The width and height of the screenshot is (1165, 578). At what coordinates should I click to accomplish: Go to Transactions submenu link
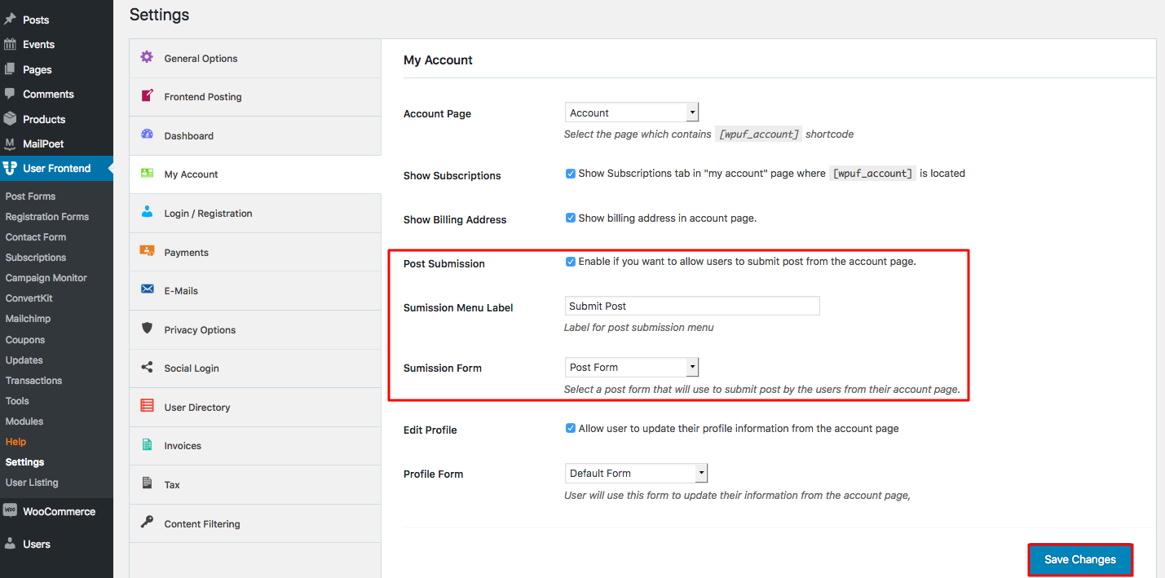(x=33, y=381)
